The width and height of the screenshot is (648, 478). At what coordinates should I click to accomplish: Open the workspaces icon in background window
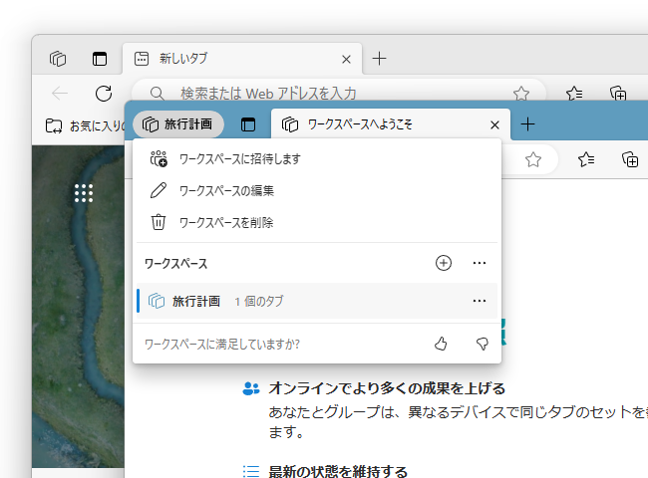point(58,59)
